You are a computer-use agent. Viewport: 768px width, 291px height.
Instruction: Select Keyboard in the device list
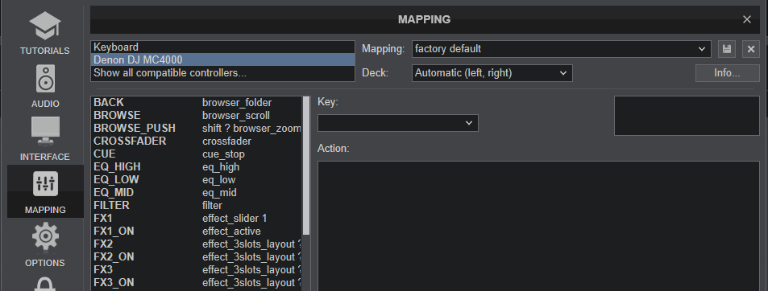(x=223, y=47)
